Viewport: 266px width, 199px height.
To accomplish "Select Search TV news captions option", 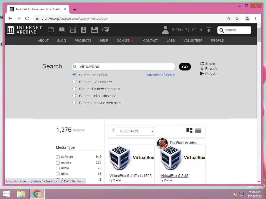I will (x=74, y=89).
